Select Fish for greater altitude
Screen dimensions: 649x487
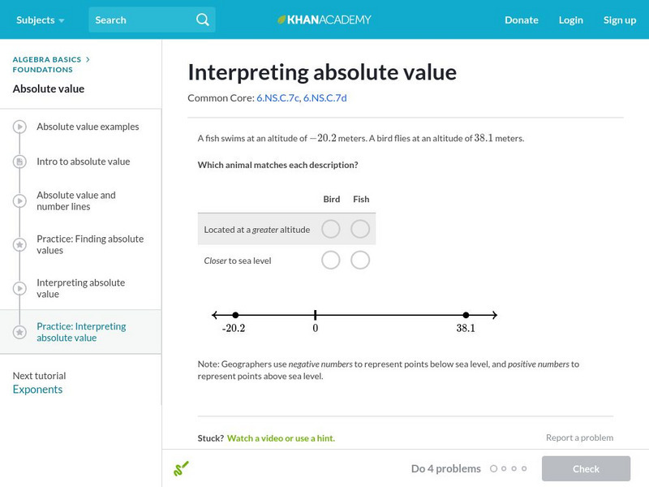[359, 229]
